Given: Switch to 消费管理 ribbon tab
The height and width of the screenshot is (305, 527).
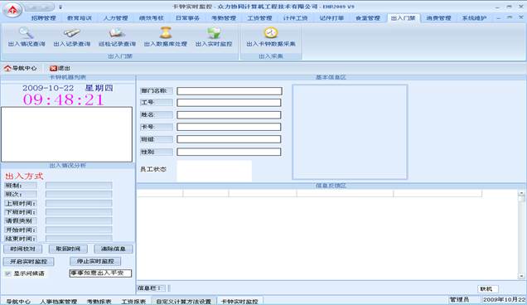Looking at the screenshot, I should pos(438,18).
